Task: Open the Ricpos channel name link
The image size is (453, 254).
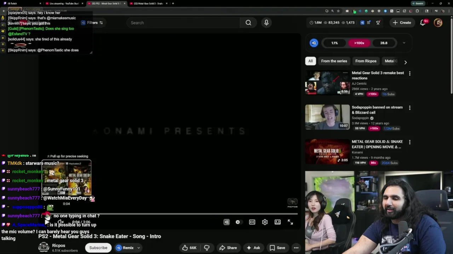Action: 59,246
